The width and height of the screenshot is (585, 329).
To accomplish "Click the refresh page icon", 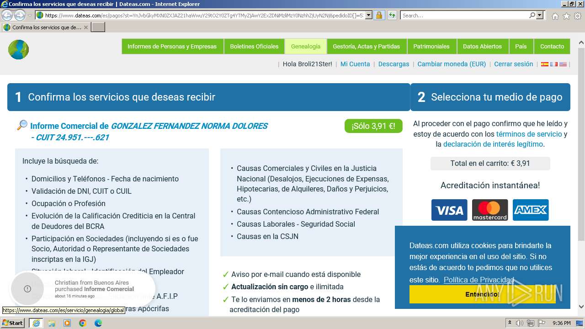I will point(392,15).
